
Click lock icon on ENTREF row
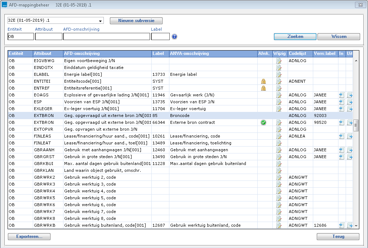coord(263,88)
